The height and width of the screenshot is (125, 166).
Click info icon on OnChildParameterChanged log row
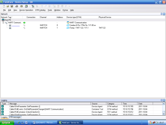point(2,109)
